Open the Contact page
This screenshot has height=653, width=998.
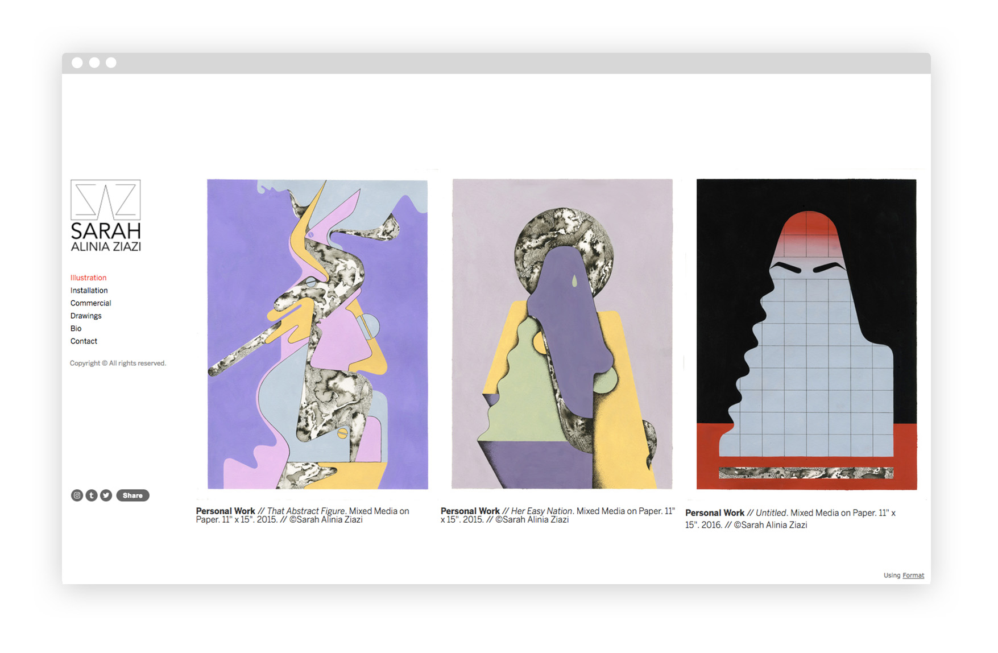click(x=84, y=341)
